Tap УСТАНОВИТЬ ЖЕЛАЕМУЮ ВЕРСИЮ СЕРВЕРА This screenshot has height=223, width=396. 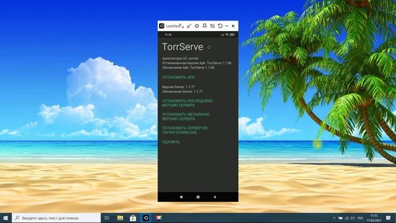(186, 116)
